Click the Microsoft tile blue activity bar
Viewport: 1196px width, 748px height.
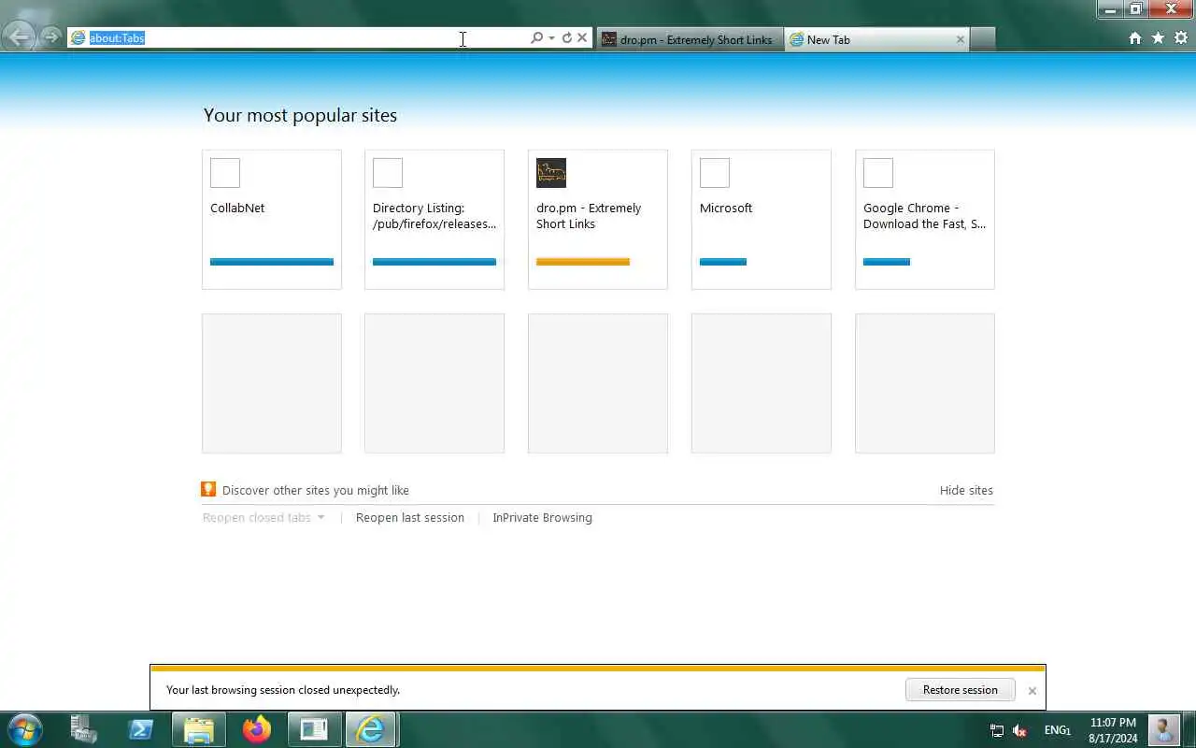(x=723, y=262)
